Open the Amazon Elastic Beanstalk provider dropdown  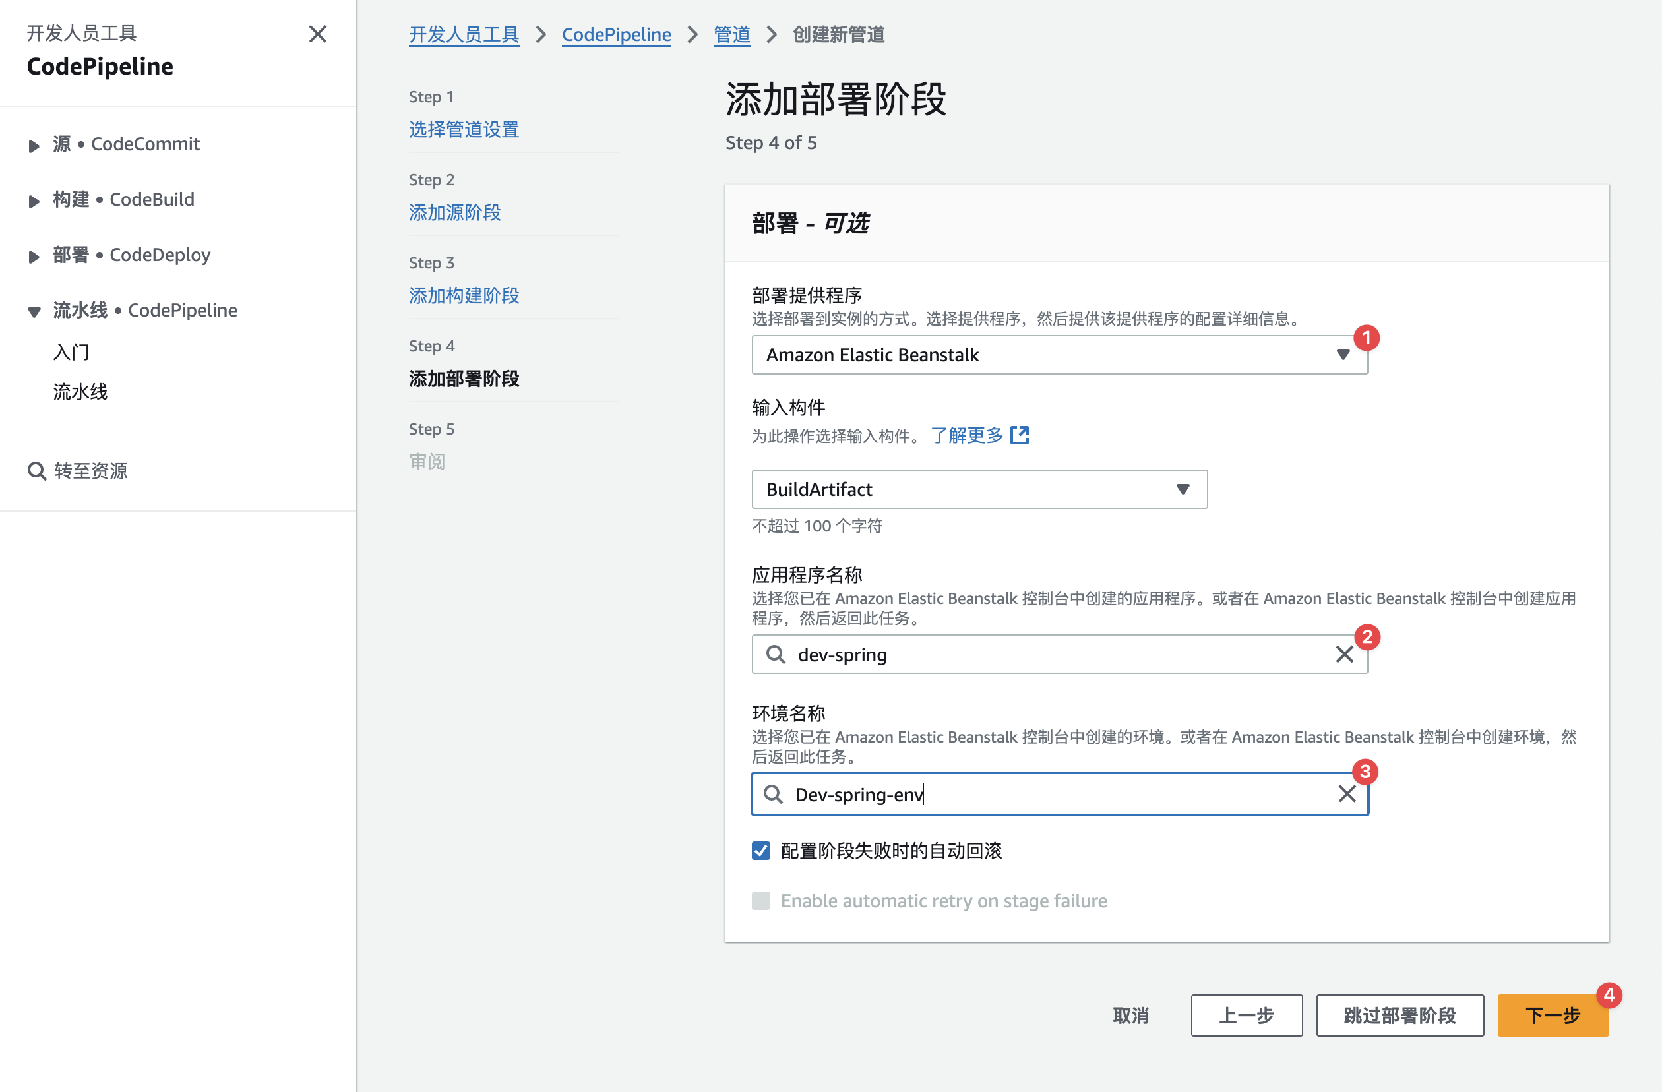pos(1059,355)
